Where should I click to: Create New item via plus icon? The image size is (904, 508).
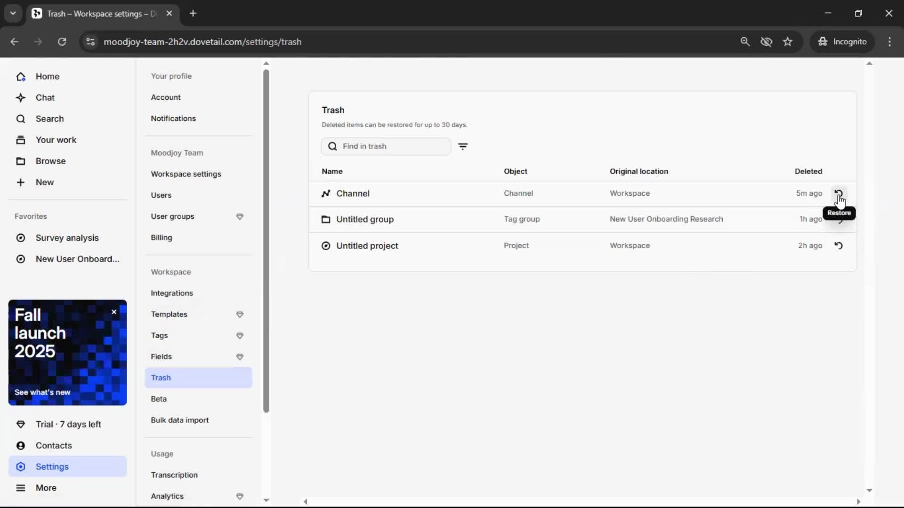pyautogui.click(x=21, y=182)
